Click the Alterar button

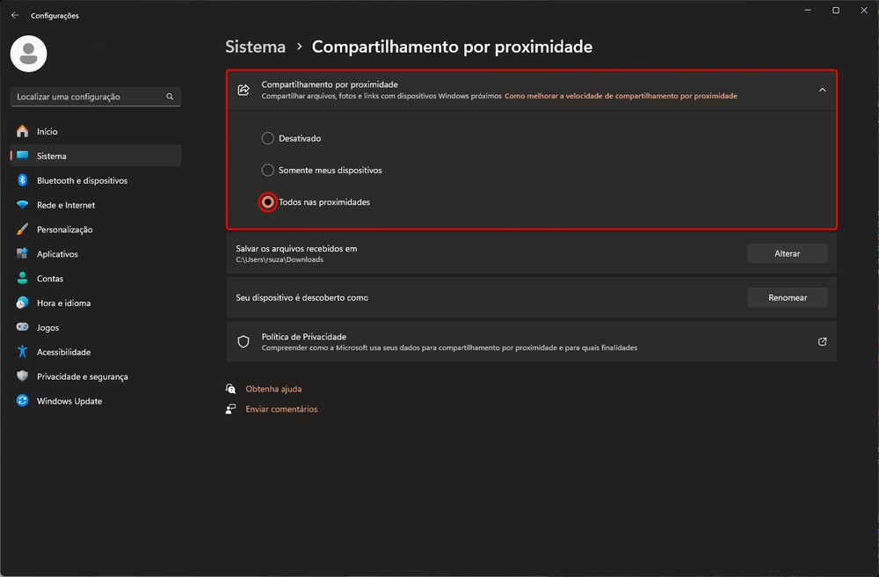(787, 253)
